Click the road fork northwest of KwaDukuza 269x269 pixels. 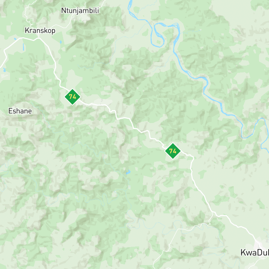click(x=213, y=213)
